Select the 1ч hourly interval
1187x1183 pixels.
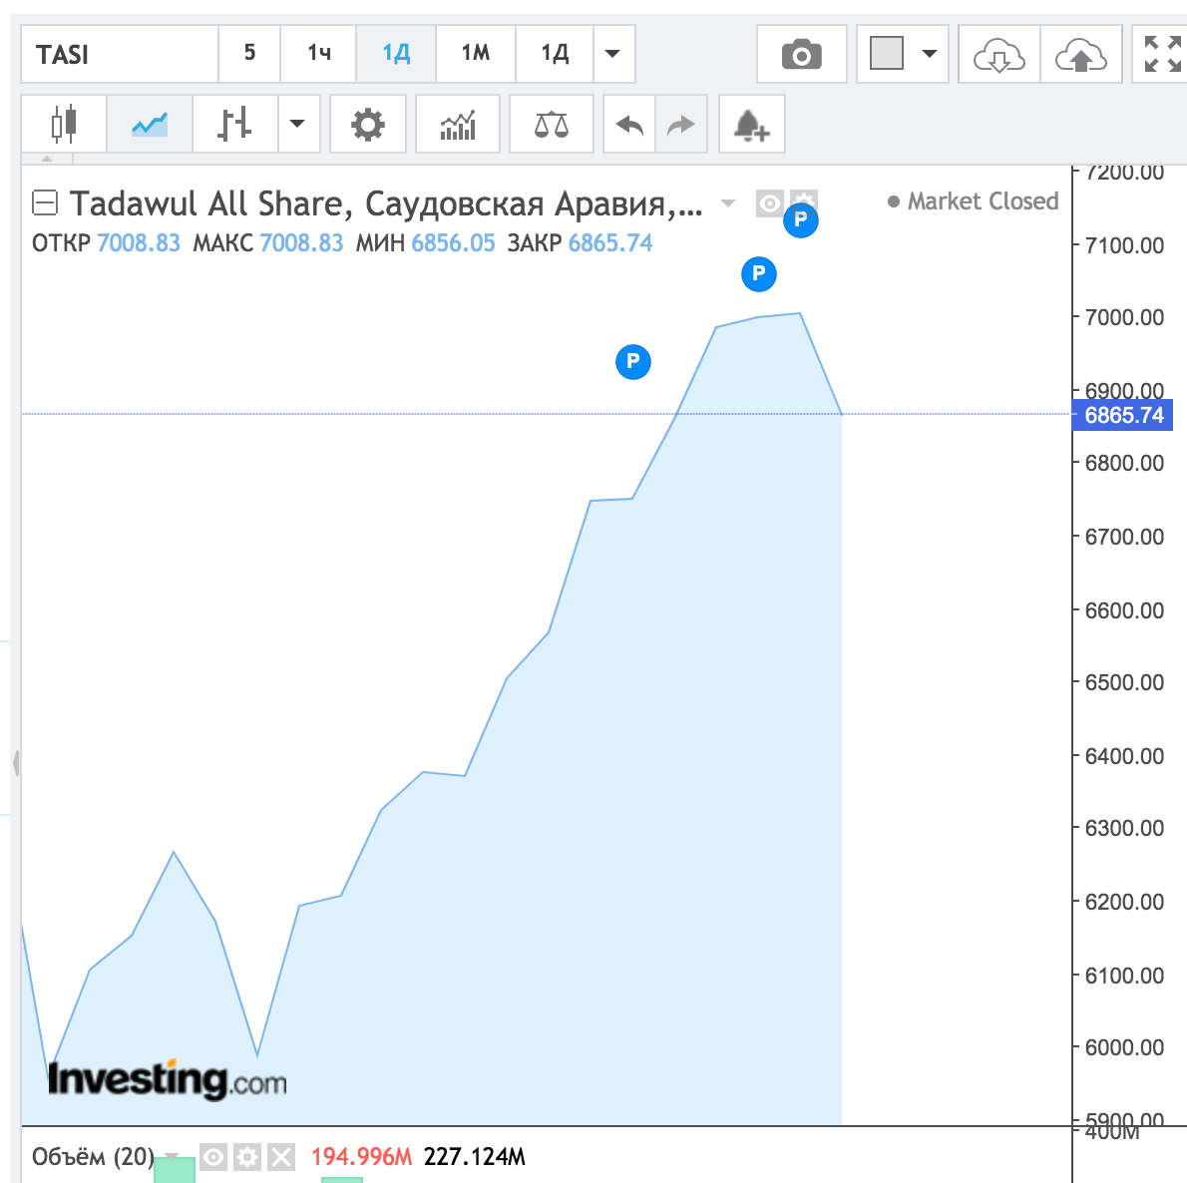coord(319,54)
